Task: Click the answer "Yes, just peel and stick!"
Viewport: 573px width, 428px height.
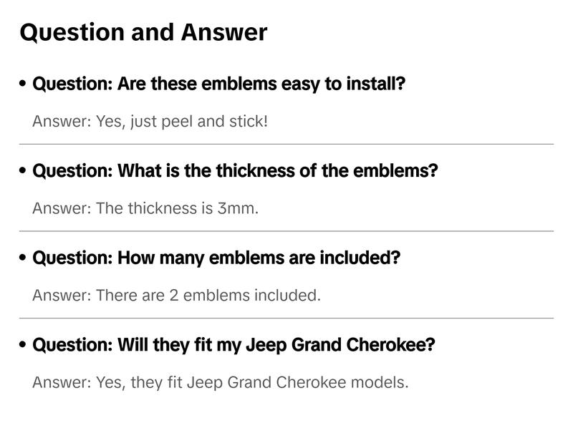Action: 150,121
